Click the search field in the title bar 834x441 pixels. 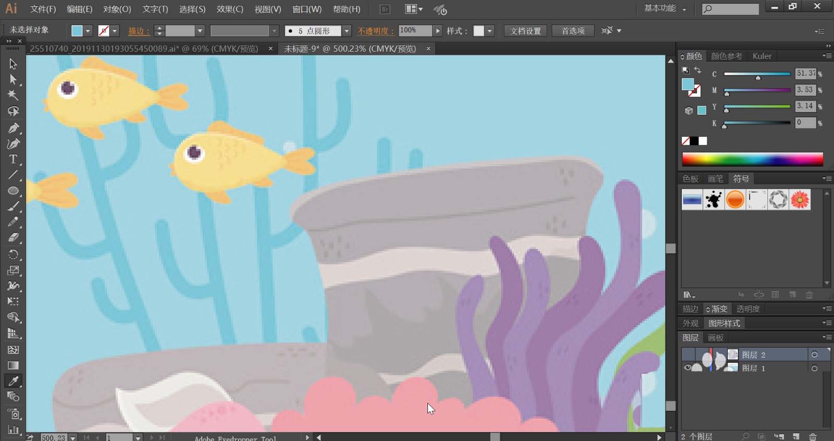(730, 9)
